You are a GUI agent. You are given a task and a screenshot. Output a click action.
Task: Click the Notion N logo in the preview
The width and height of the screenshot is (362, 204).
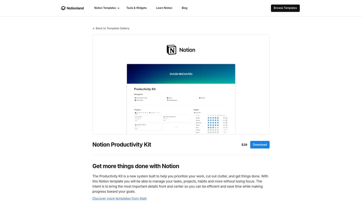(171, 50)
